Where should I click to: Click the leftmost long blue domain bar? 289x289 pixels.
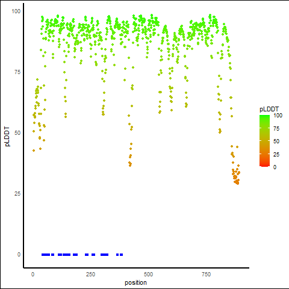point(46,255)
